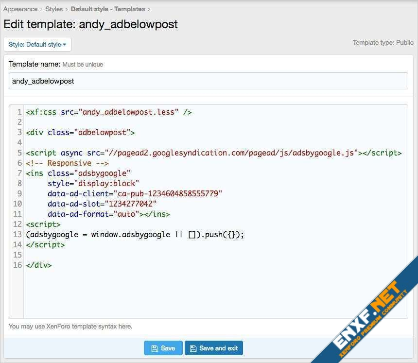
Task: Click the closing div tag line
Action: 39,265
